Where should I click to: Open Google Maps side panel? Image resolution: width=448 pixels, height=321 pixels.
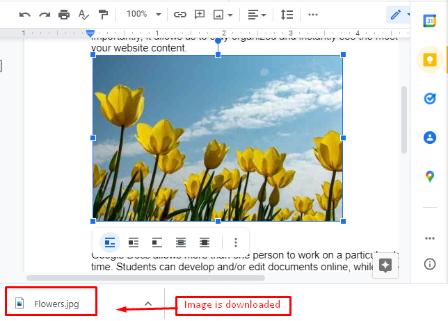click(x=430, y=176)
